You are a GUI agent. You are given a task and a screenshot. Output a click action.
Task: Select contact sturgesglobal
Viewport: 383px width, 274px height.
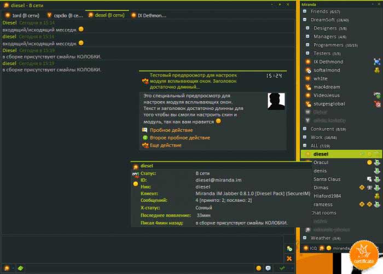point(329,104)
